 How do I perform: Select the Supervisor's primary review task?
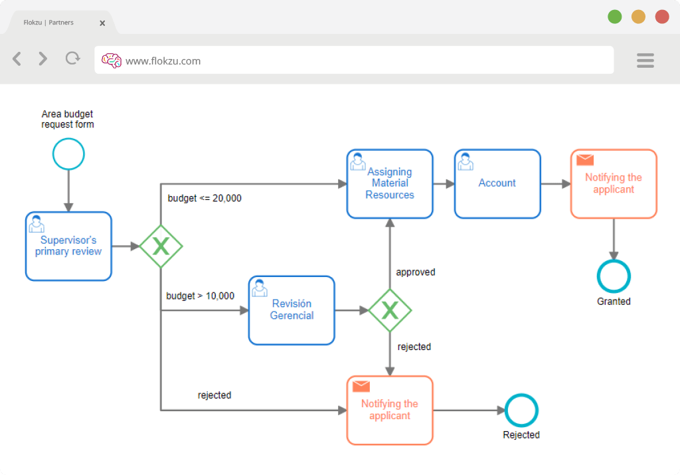(68, 246)
